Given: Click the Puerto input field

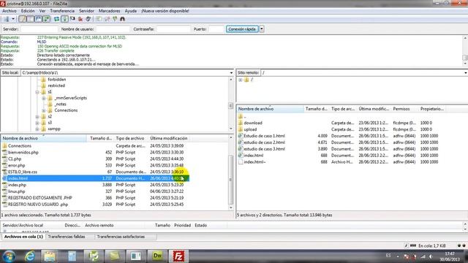Looking at the screenshot, I should 216,29.
